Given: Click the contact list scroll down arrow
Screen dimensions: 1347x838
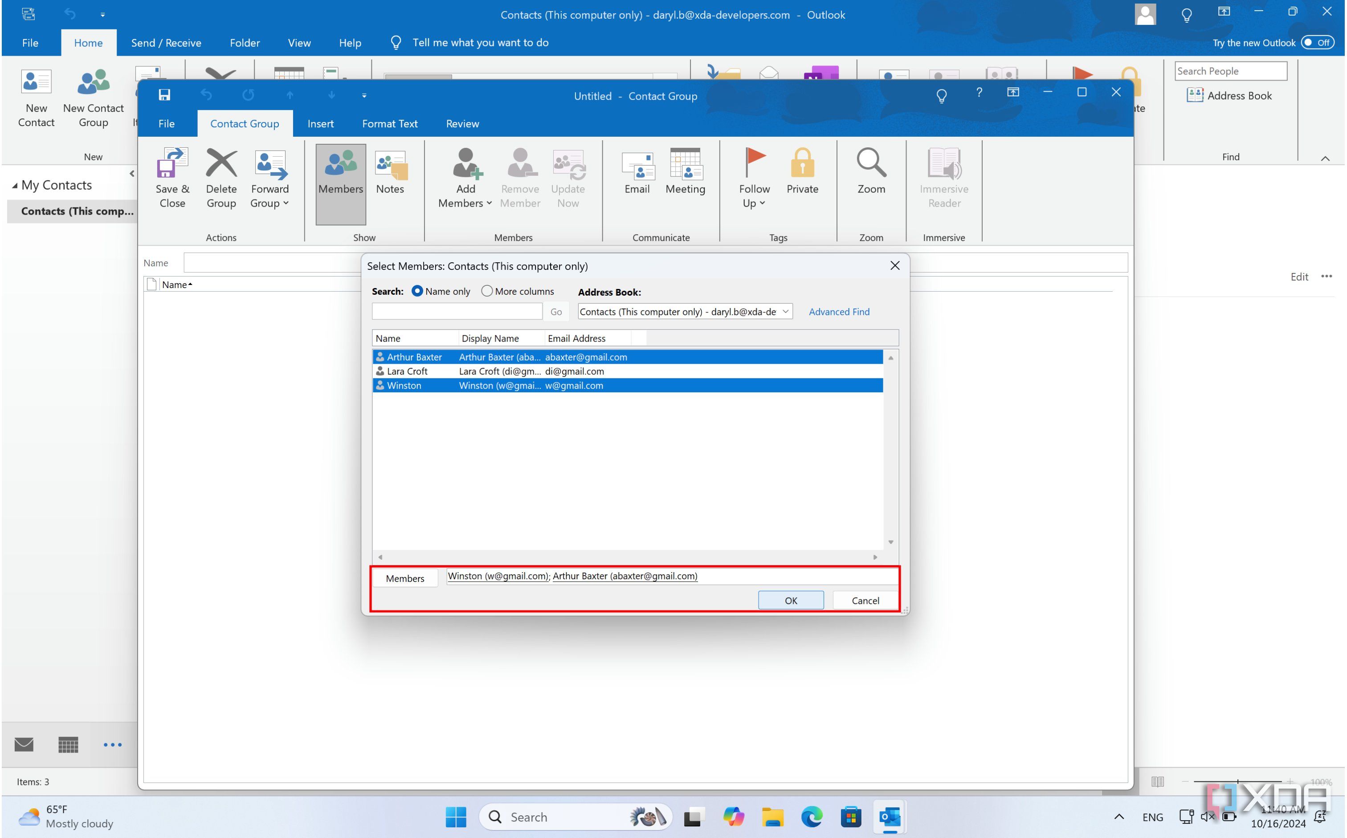Looking at the screenshot, I should [x=891, y=542].
